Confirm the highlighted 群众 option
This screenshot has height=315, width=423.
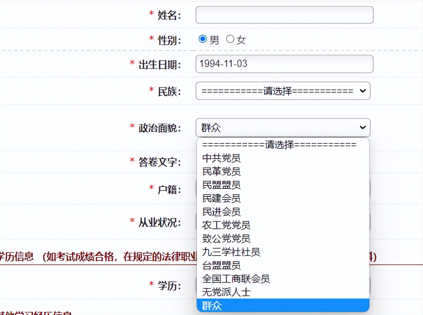212,306
